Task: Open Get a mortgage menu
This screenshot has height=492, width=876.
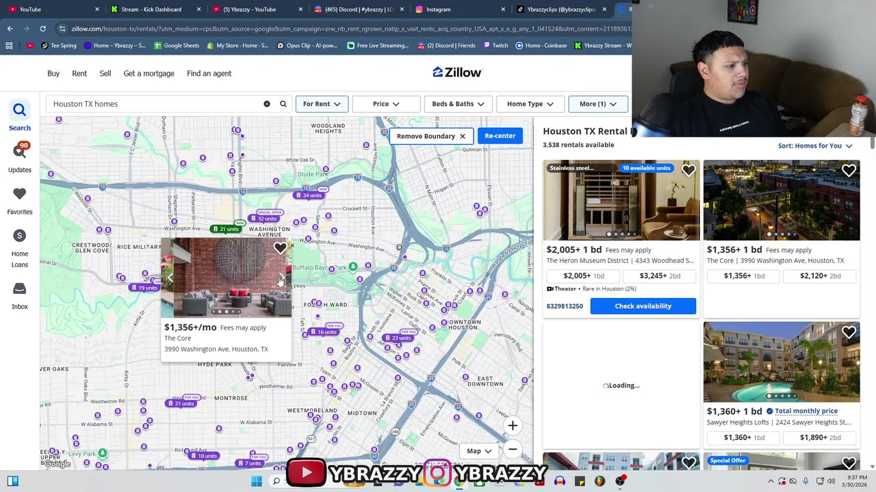Action: pos(149,73)
